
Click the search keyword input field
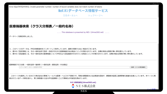74,67
